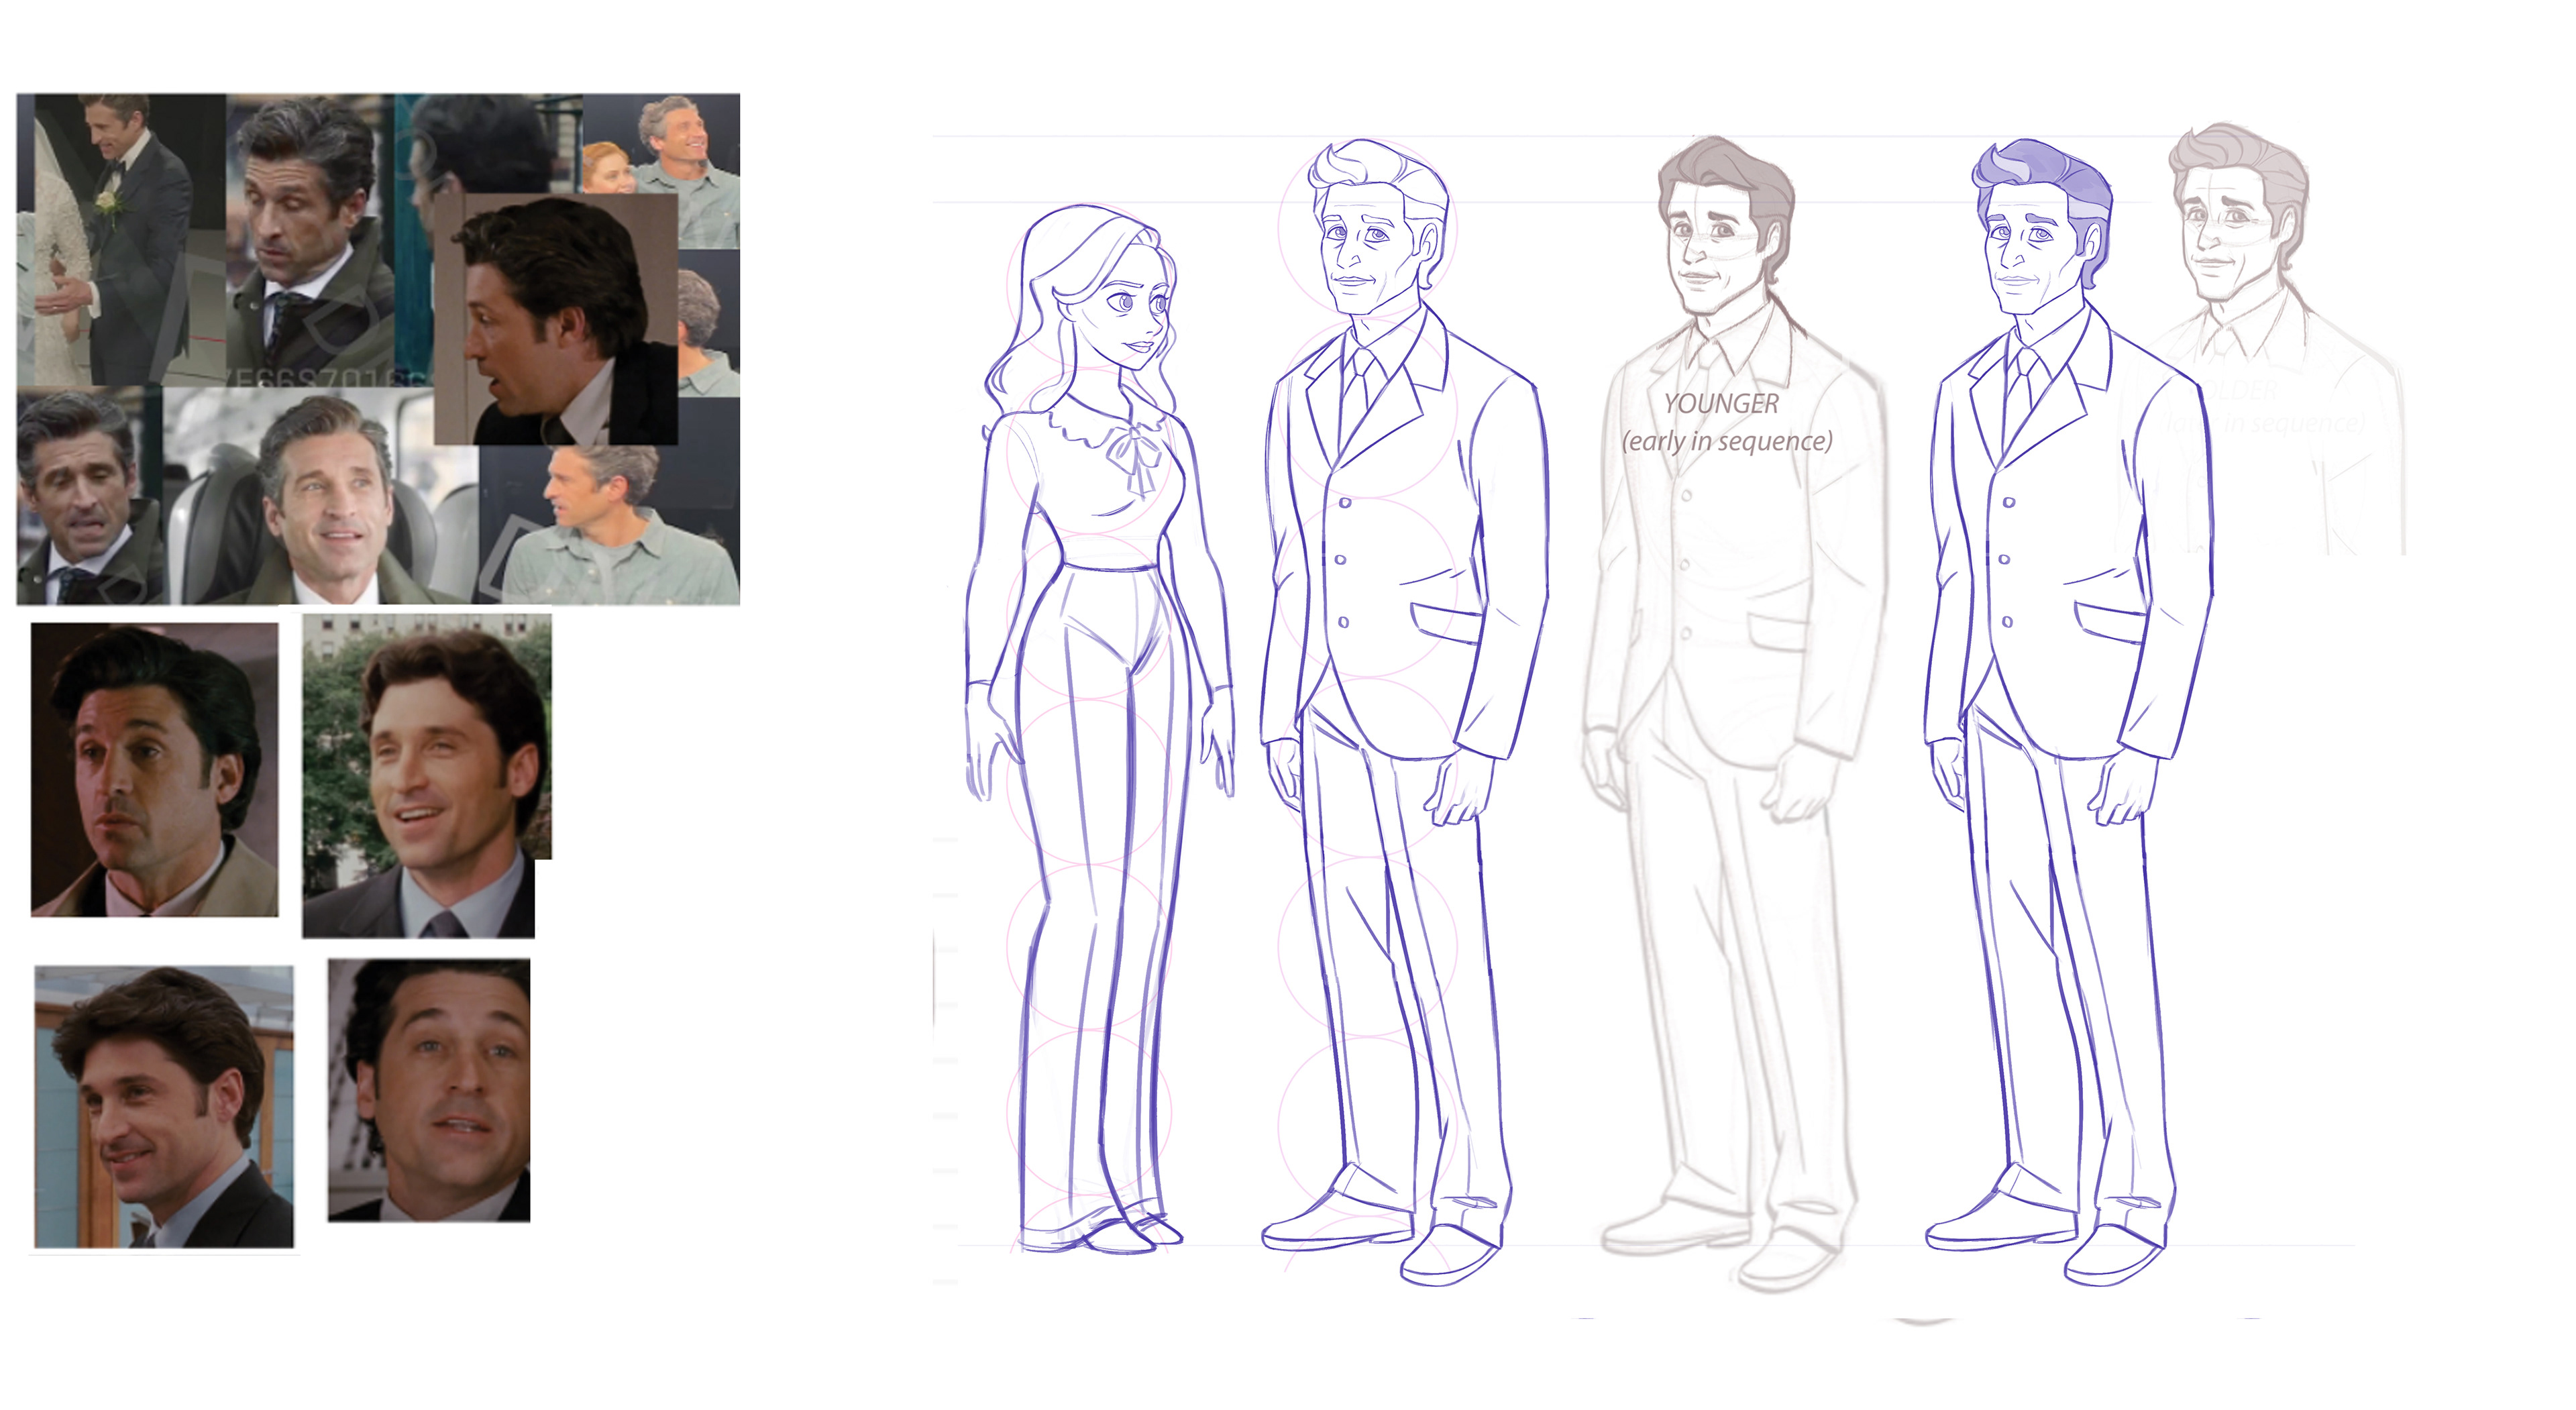Image resolution: width=2576 pixels, height=1410 pixels.
Task: Open the photo of man in tan coat
Action: click(x=154, y=769)
